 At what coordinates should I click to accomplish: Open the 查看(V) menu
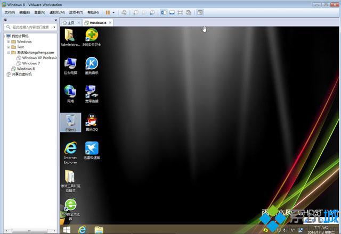40,13
